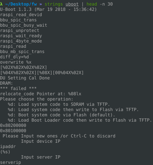153x165 pixels.
Task: Click the raspi_read_devid line
Action: [x=21, y=15]
